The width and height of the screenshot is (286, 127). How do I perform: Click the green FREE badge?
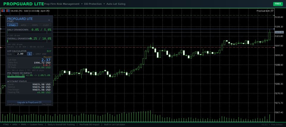click(278, 4)
